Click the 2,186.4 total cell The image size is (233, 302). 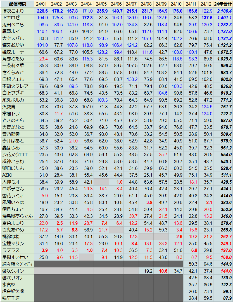click(223, 11)
